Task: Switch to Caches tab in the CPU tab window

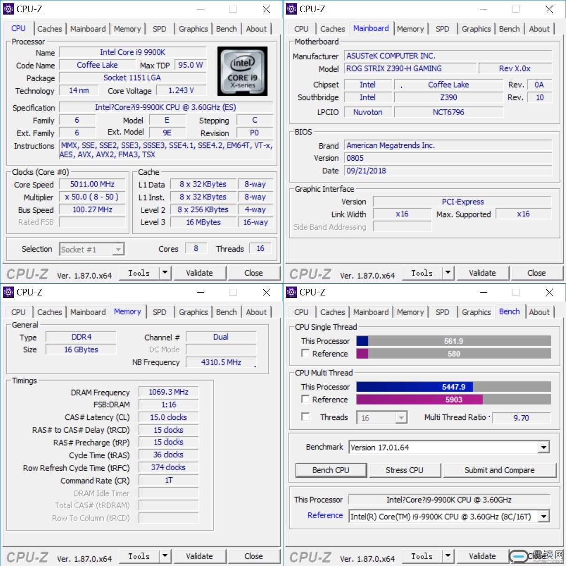Action: pos(50,29)
